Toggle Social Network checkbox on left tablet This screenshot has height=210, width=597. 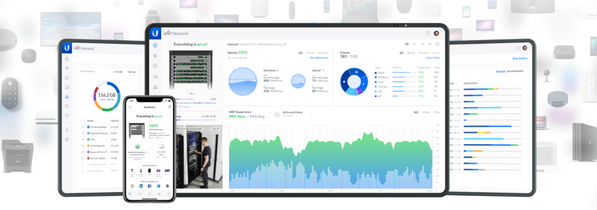pos(83,145)
